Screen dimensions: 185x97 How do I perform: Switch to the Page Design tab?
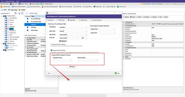13,10
